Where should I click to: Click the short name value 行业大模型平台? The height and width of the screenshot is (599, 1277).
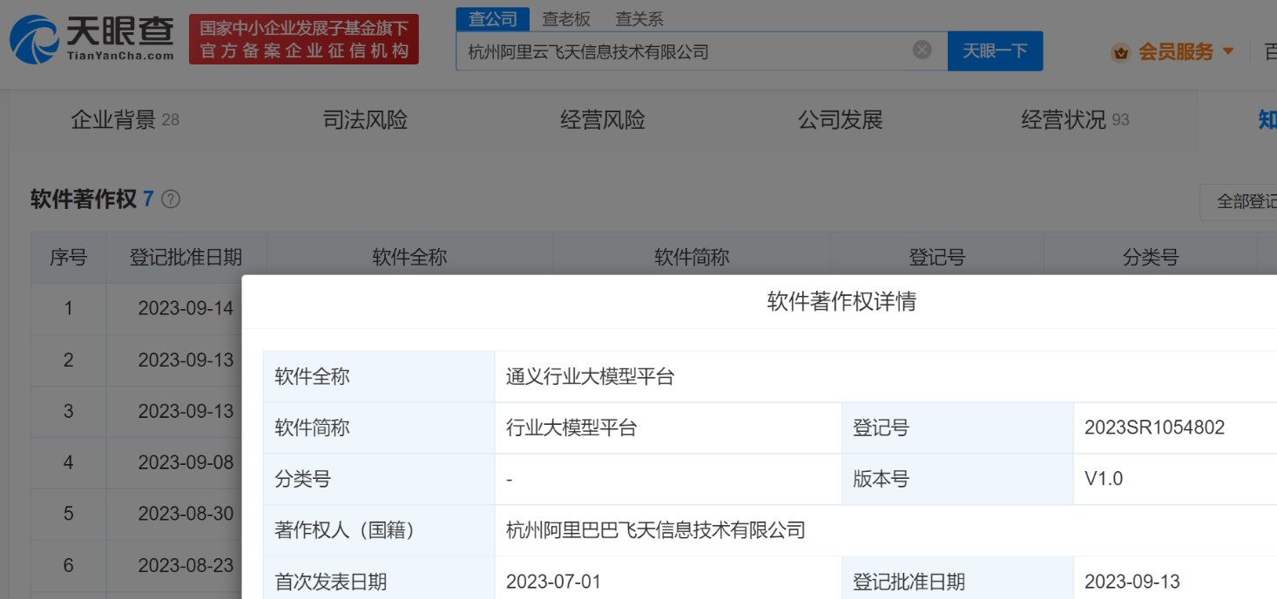[571, 428]
